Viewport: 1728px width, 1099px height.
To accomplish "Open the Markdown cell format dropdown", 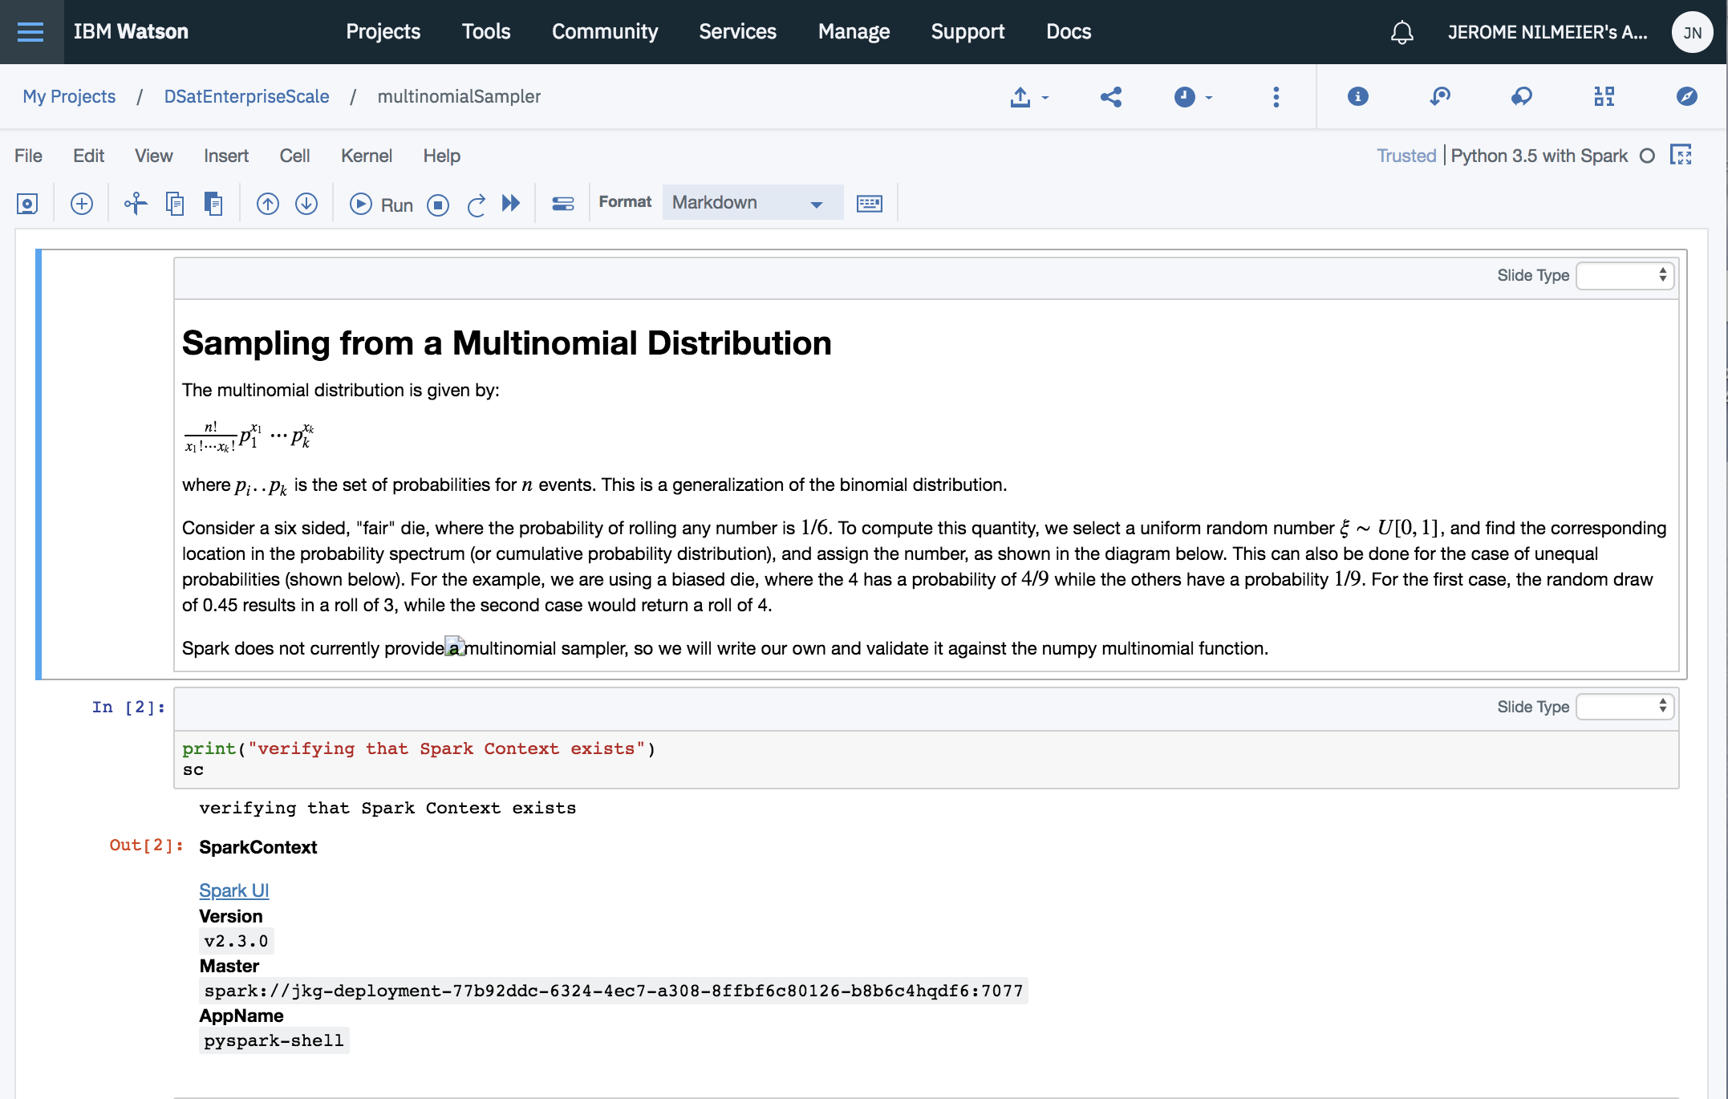I will pos(751,203).
